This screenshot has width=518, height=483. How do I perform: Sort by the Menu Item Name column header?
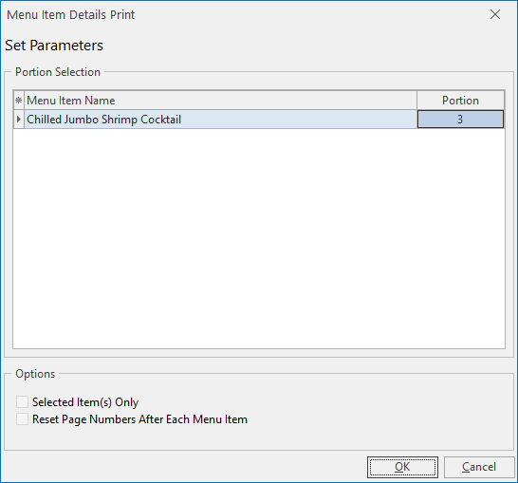pos(220,100)
